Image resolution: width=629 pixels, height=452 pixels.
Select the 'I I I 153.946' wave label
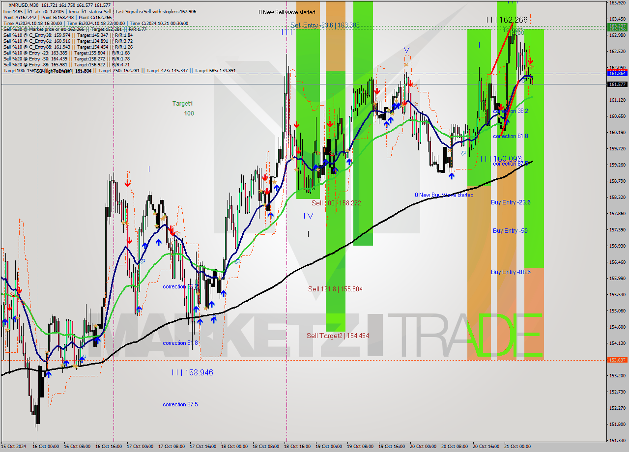click(x=192, y=372)
